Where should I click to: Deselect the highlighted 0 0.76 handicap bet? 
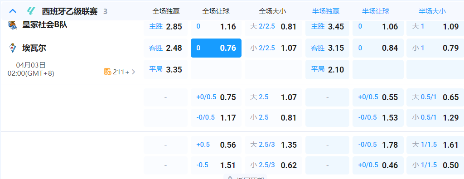(216, 48)
